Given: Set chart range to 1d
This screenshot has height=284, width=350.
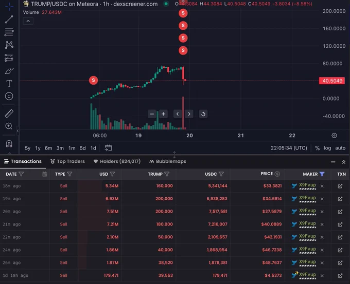Looking at the screenshot, I should coord(93,148).
